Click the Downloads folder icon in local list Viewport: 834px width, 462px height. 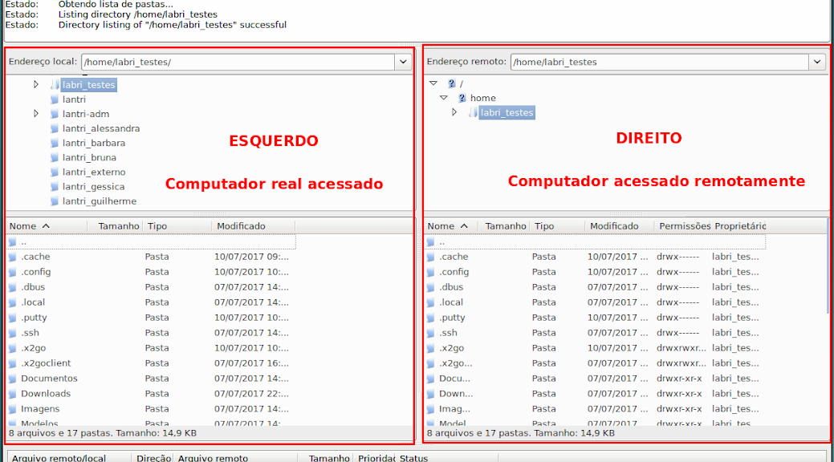(12, 394)
